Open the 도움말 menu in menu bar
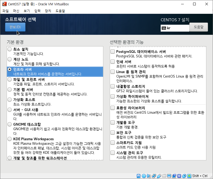Screen dimensions: 213x179 coord(60,11)
